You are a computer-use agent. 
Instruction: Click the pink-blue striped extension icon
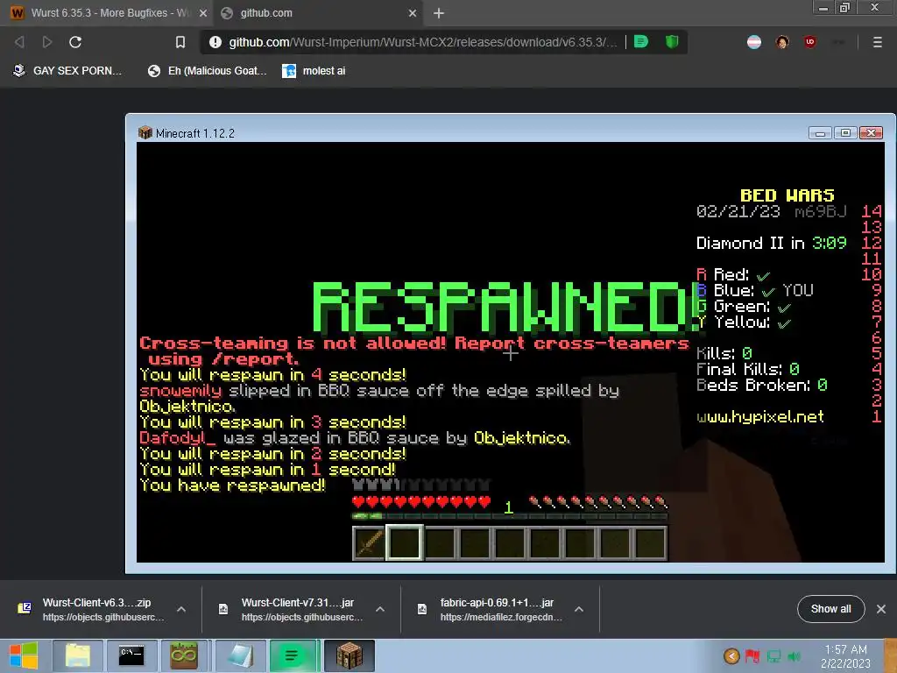pos(754,42)
